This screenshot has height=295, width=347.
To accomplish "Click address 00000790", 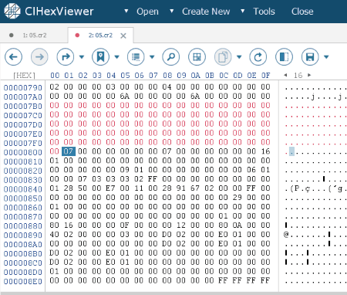I will [x=23, y=88].
